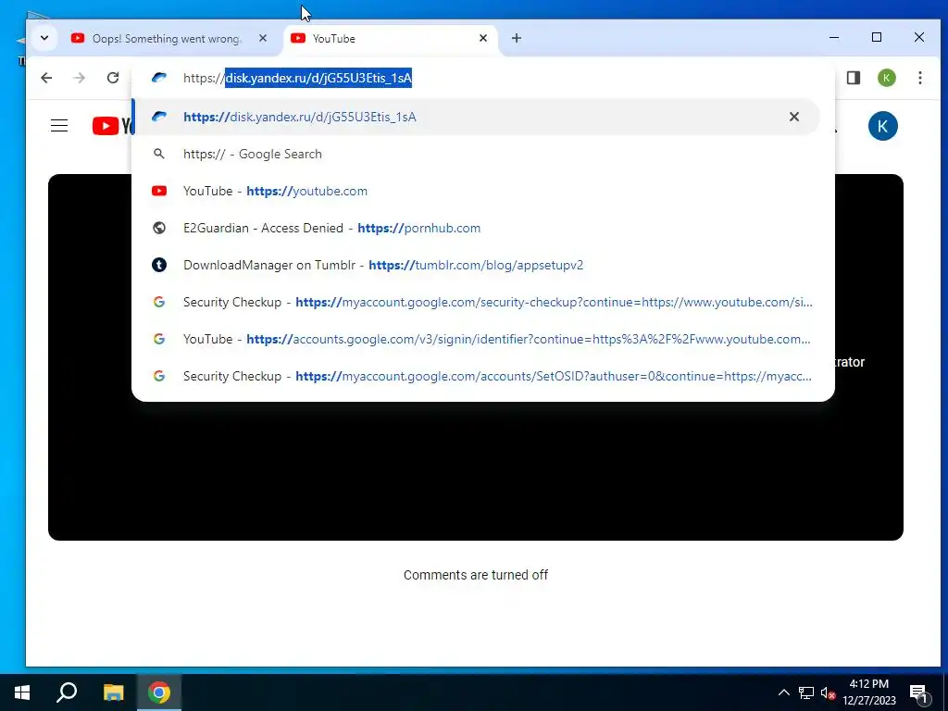
Task: Choose the 'https:// - Google Search' suggestion
Action: [475, 155]
